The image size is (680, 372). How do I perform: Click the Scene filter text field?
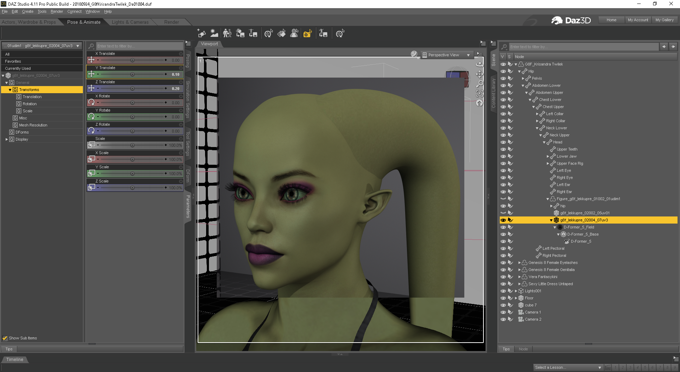[584, 46]
